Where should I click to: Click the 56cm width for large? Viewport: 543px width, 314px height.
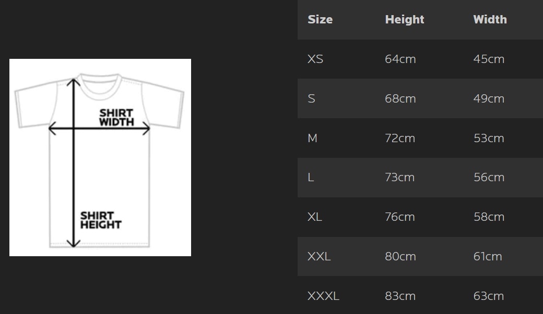489,178
